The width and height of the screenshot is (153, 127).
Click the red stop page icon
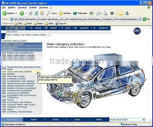[x=30, y=13]
